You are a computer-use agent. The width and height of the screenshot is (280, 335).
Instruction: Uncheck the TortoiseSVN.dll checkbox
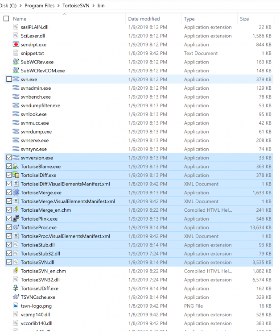click(9, 262)
